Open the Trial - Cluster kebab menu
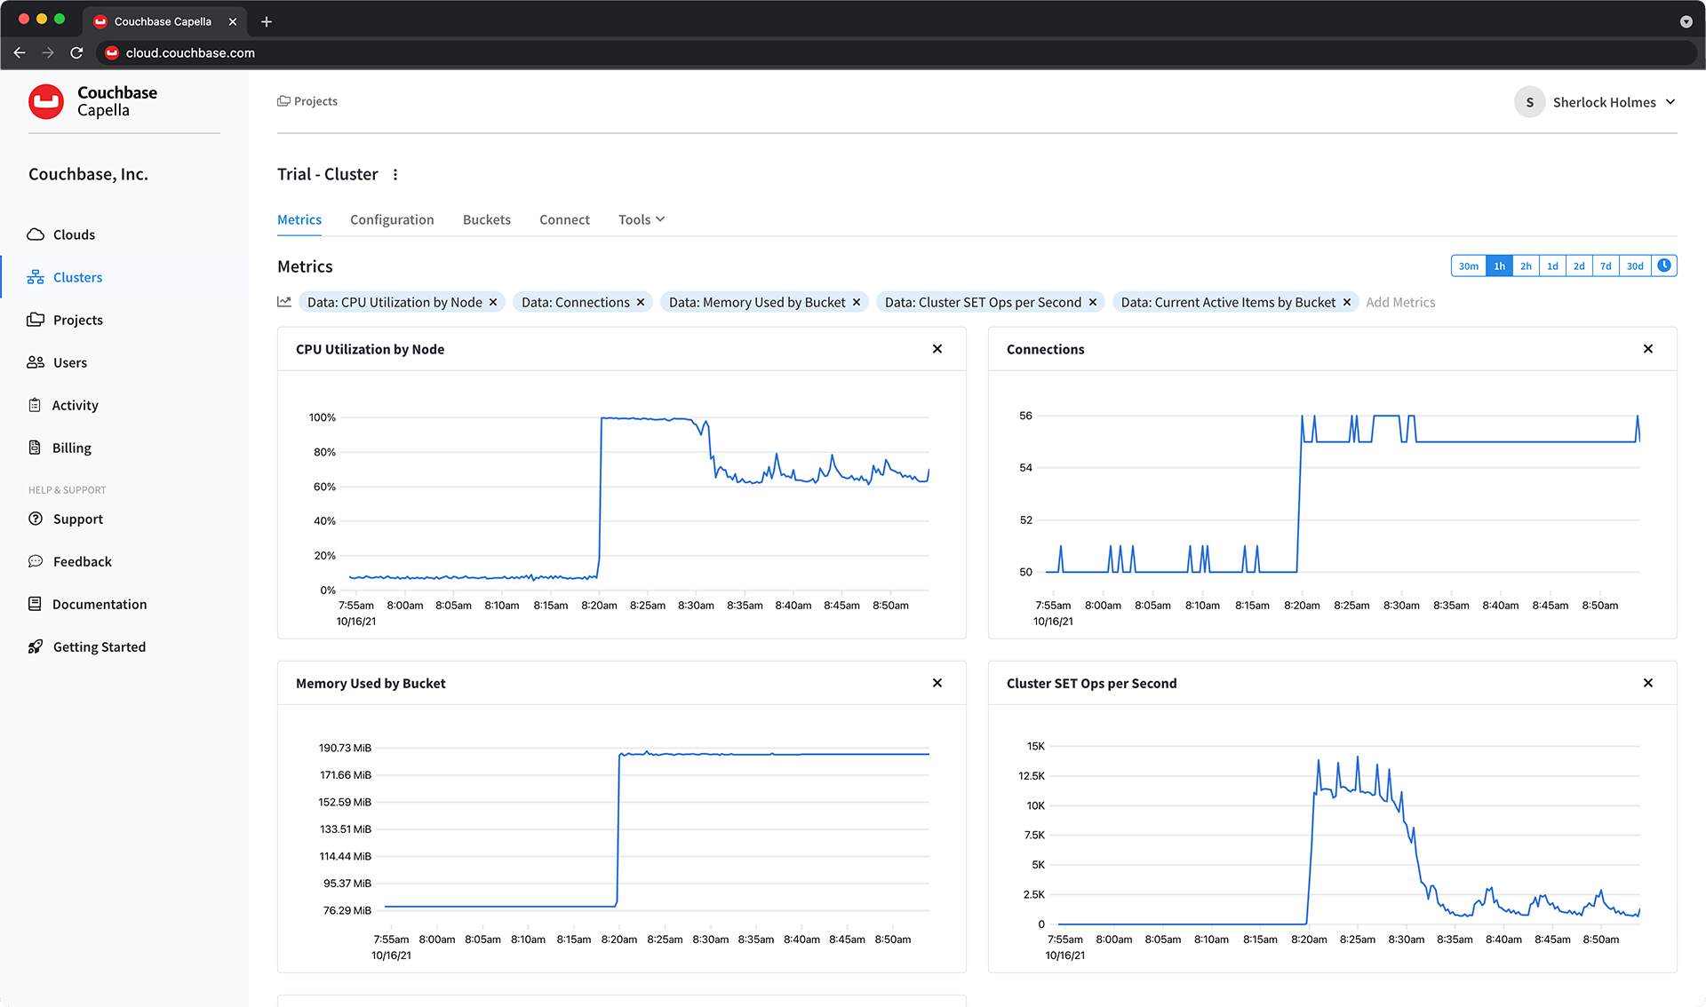 coord(395,175)
